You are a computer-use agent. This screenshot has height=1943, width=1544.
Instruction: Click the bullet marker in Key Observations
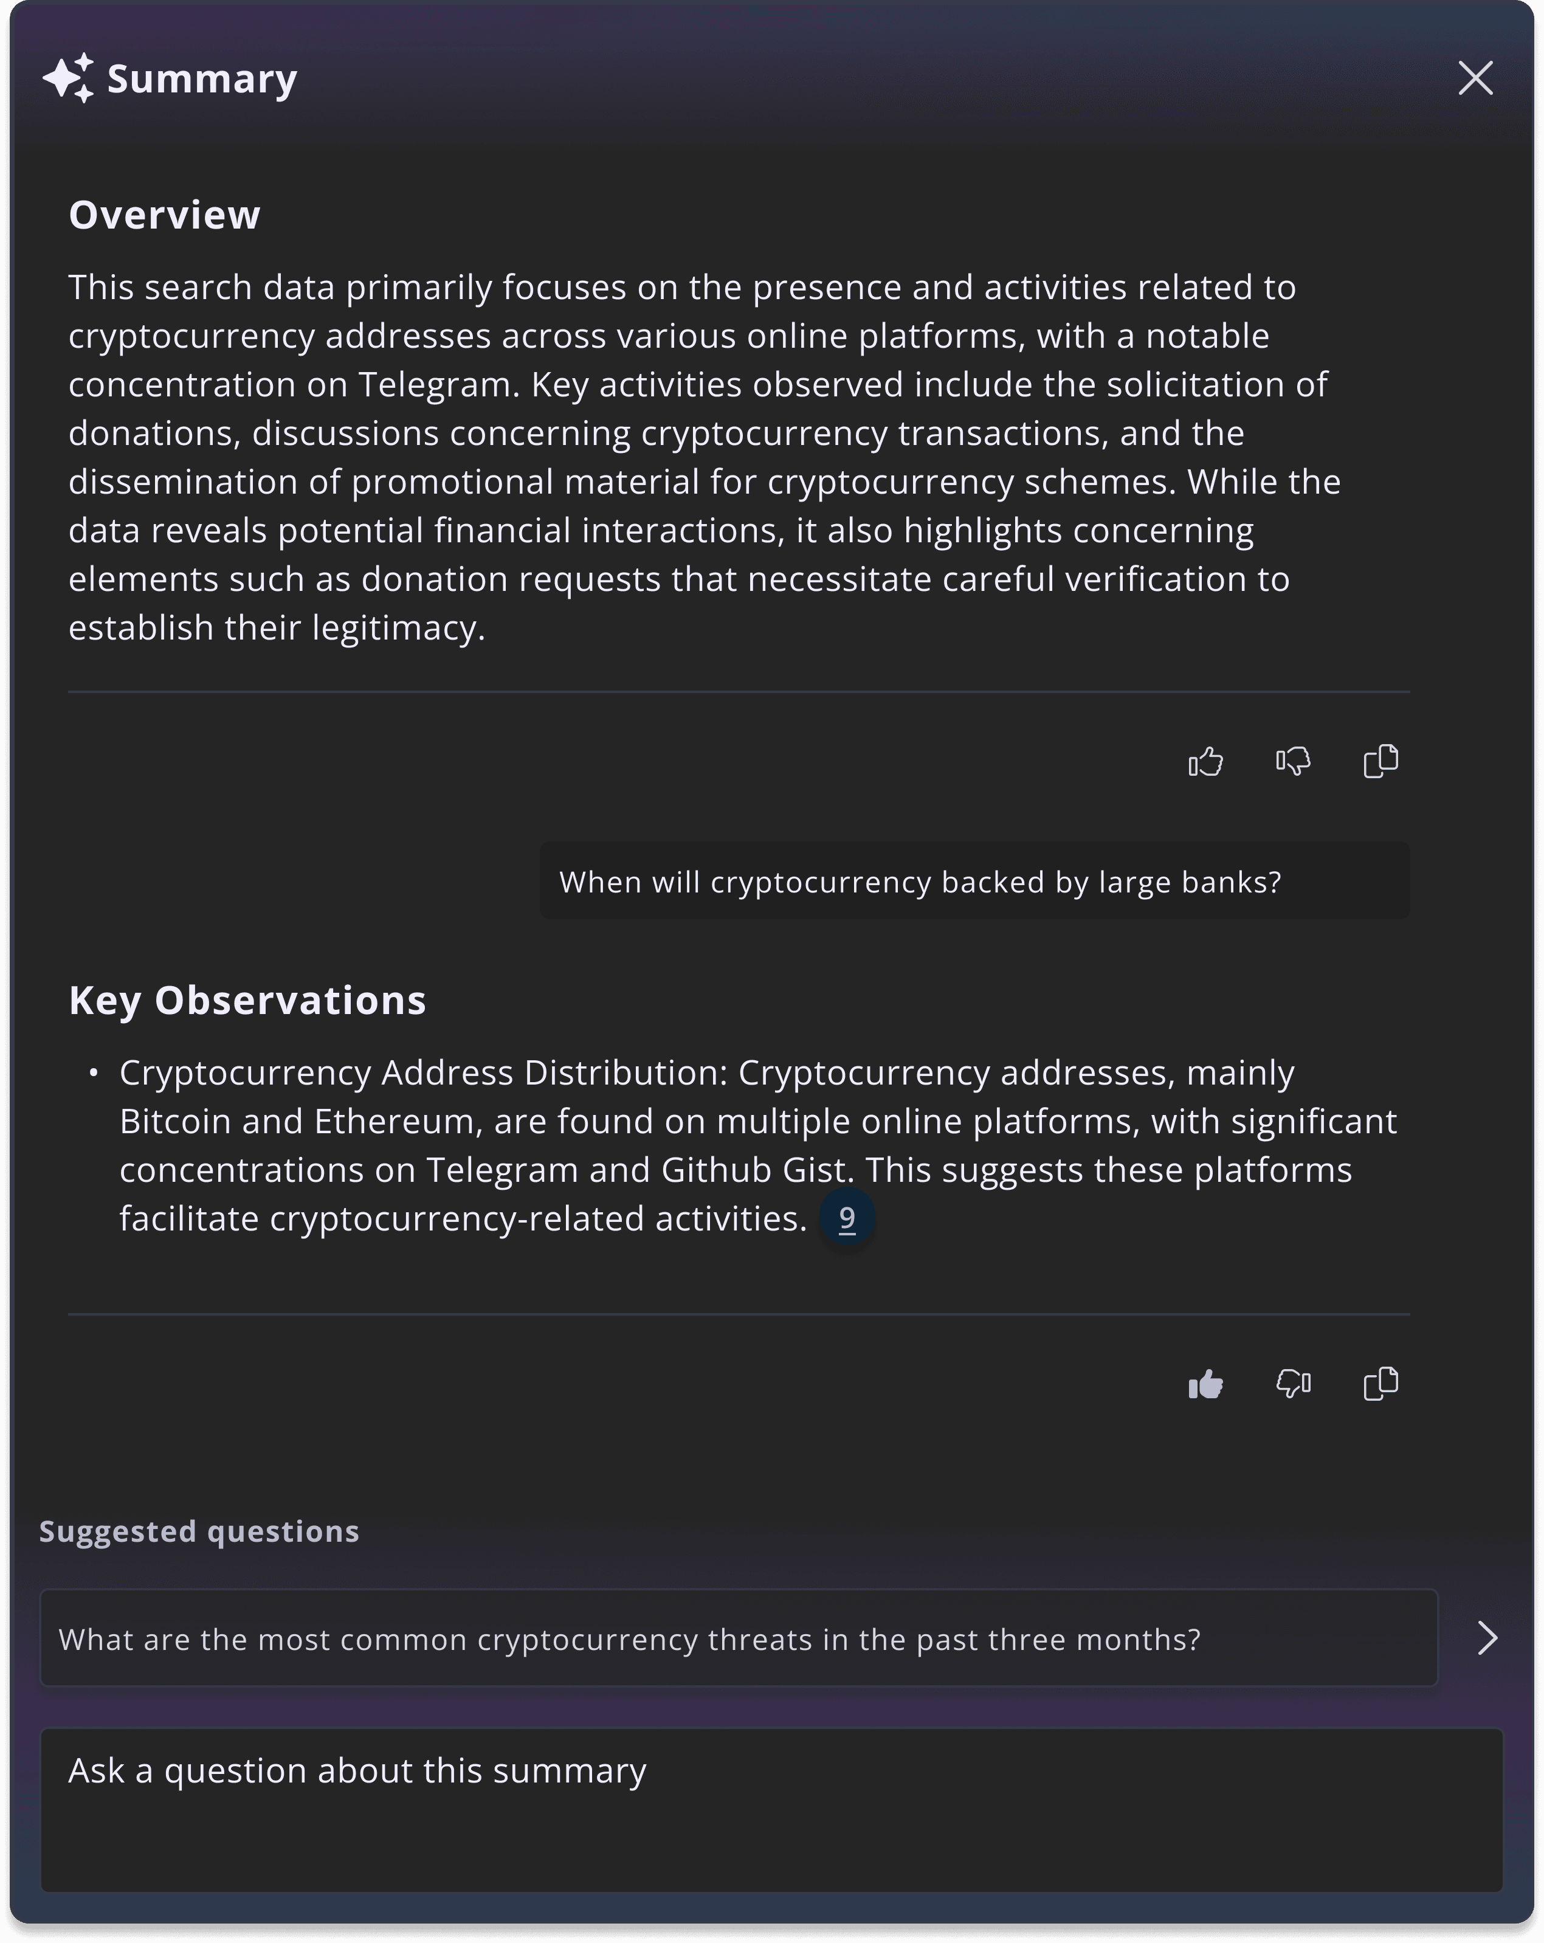93,1072
